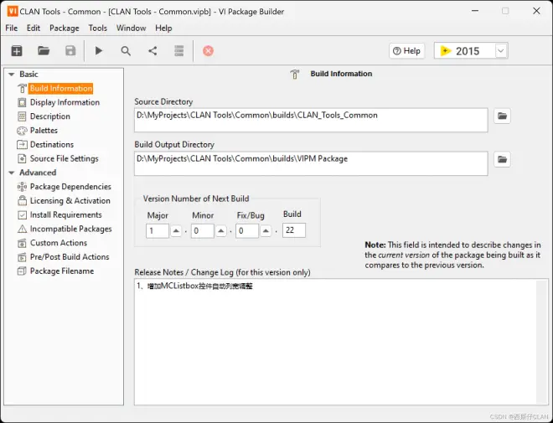Click the Major version field
The image size is (553, 423).
pyautogui.click(x=158, y=231)
